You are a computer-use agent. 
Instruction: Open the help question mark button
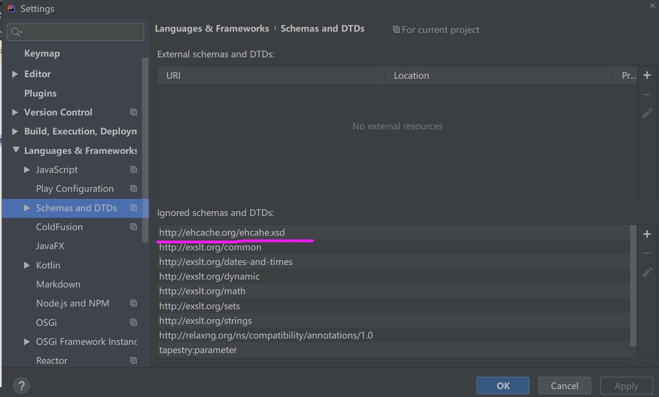point(21,386)
